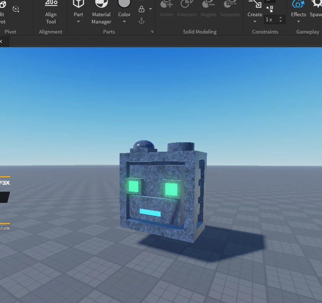The height and width of the screenshot is (303, 322).
Task: Click the studs grid snap button
Action: (x=4, y=228)
